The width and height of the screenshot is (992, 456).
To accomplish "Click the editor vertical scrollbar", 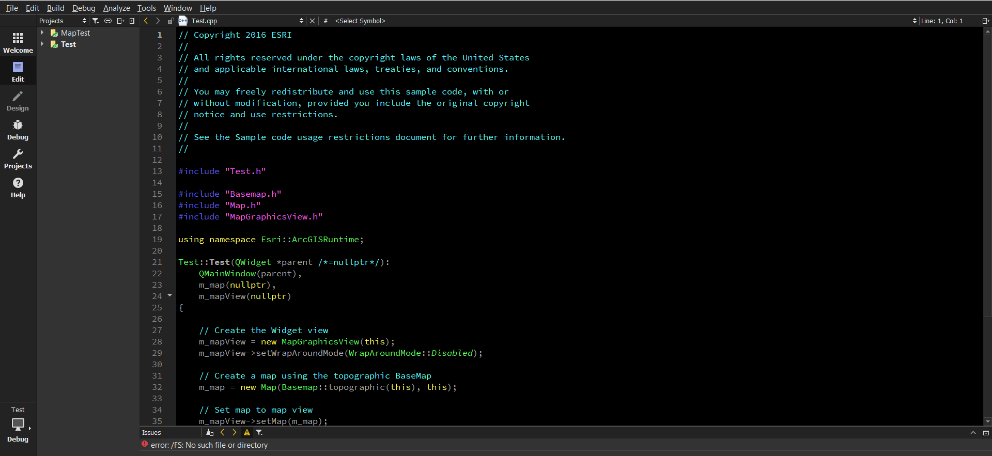I will (987, 176).
